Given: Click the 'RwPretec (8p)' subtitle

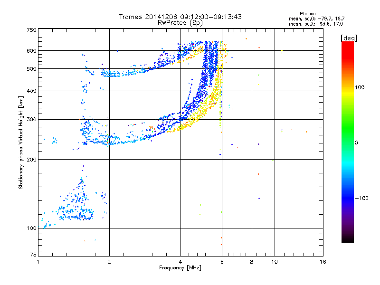Looking at the screenshot, I should (x=180, y=23).
